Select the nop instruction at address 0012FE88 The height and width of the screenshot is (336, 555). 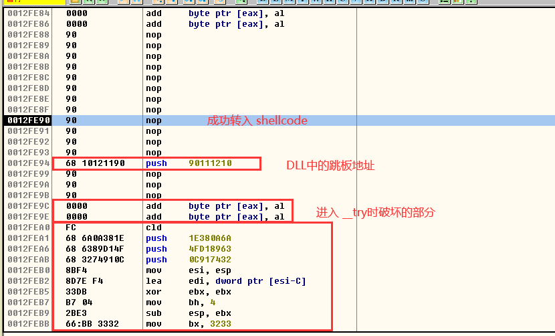click(x=153, y=35)
